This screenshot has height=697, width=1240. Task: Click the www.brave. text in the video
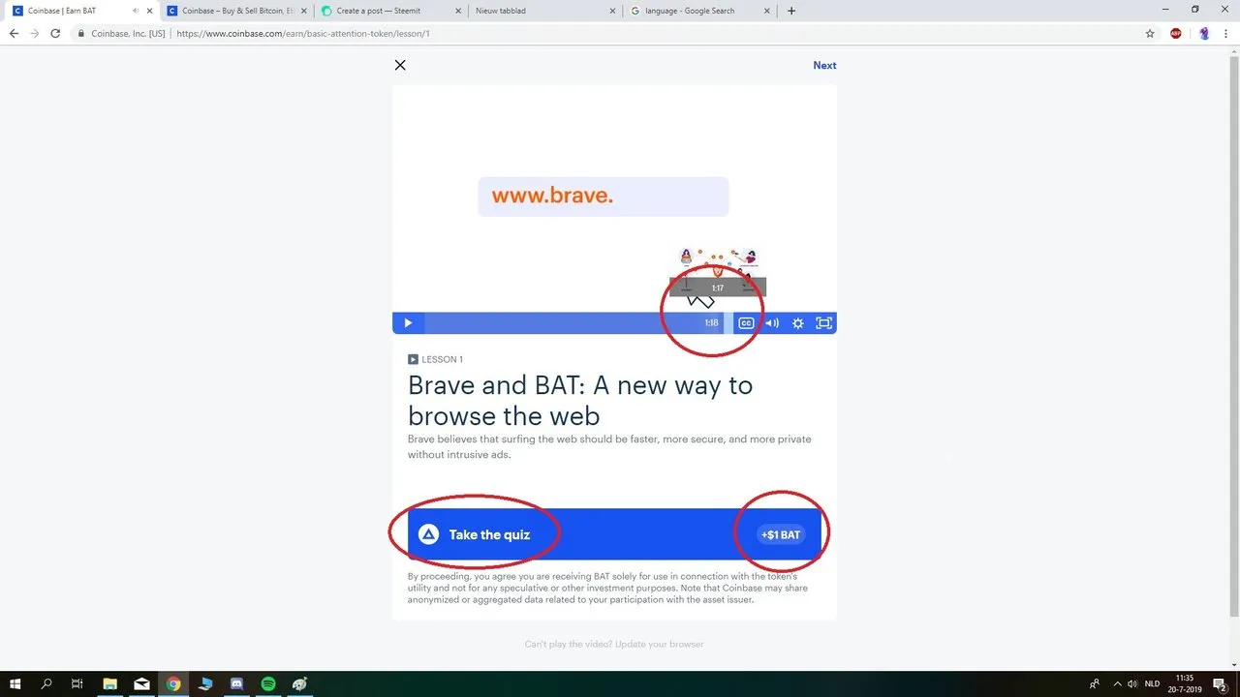click(x=552, y=196)
